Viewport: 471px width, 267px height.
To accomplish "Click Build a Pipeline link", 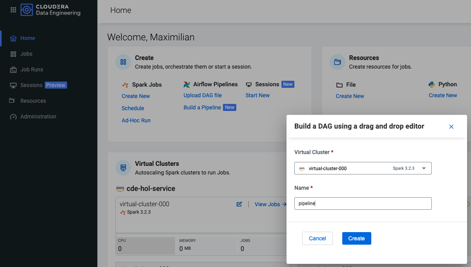I will coord(202,107).
